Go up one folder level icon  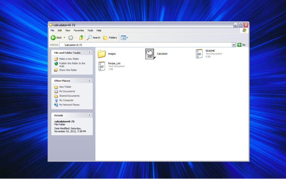coord(81,38)
